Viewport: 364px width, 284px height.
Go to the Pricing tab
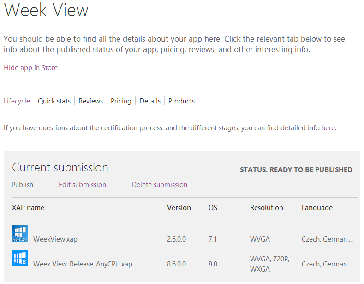[121, 101]
